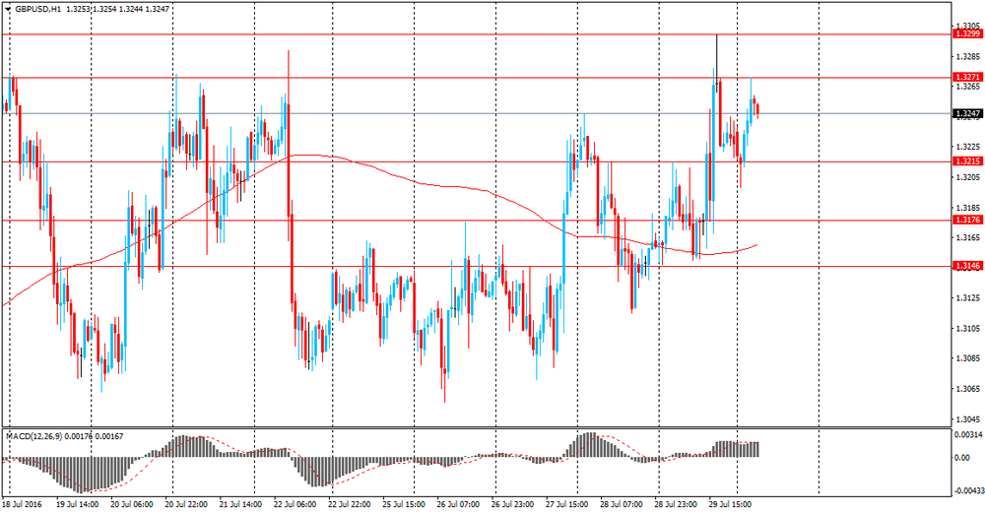985x514 pixels.
Task: Click the 19 Jul 14:00 time label
Action: (77, 504)
